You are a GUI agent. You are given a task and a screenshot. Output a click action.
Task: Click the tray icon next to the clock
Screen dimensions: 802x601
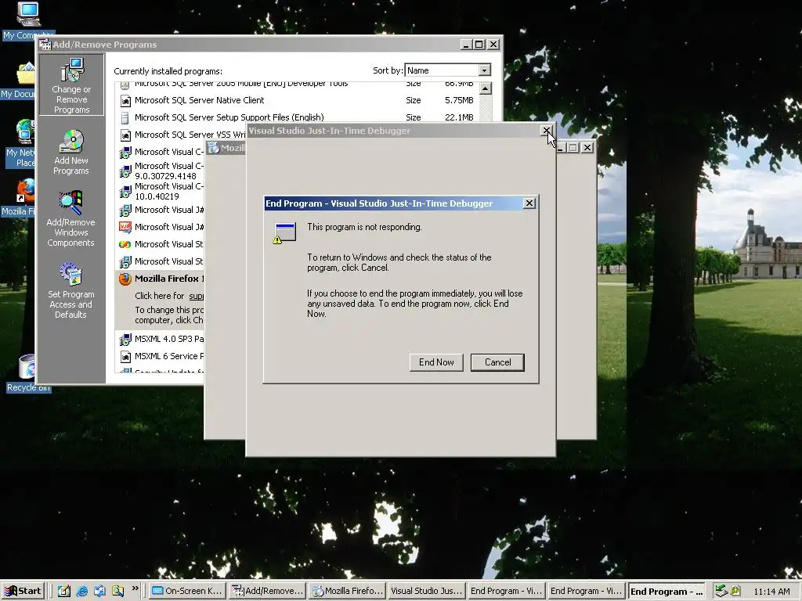point(735,591)
